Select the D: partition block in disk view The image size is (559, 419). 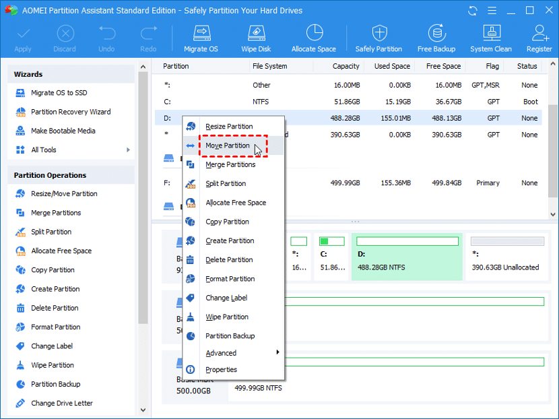(x=407, y=257)
